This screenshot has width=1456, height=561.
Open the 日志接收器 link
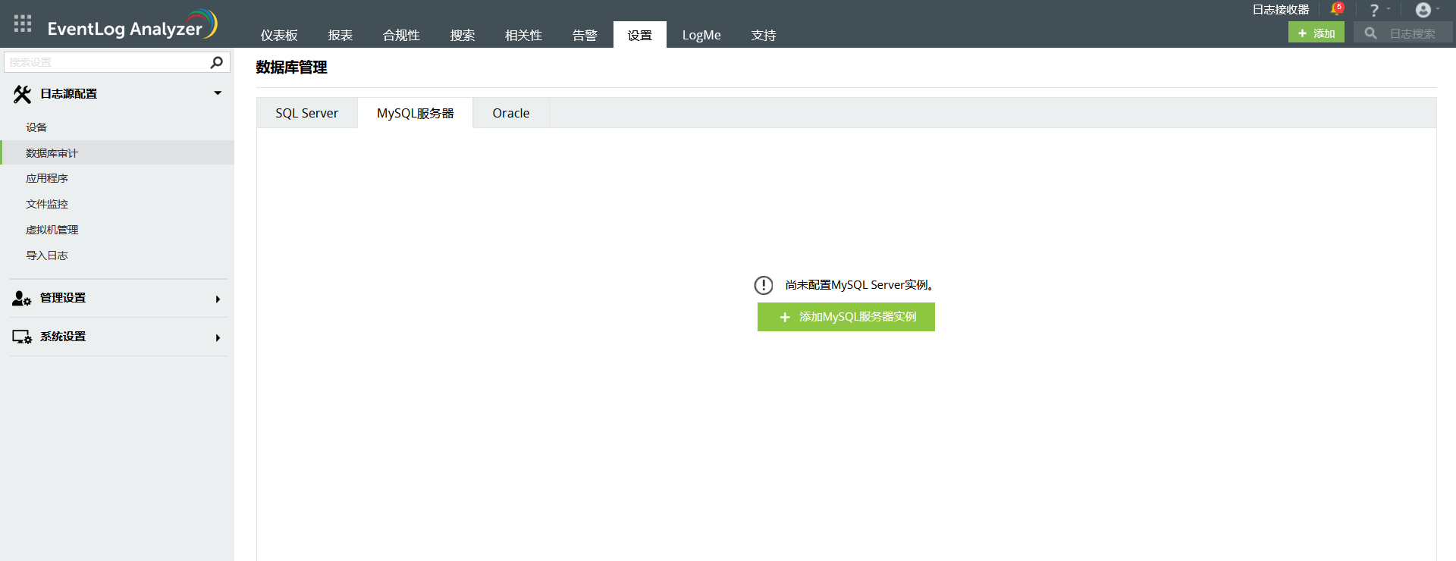(1281, 10)
